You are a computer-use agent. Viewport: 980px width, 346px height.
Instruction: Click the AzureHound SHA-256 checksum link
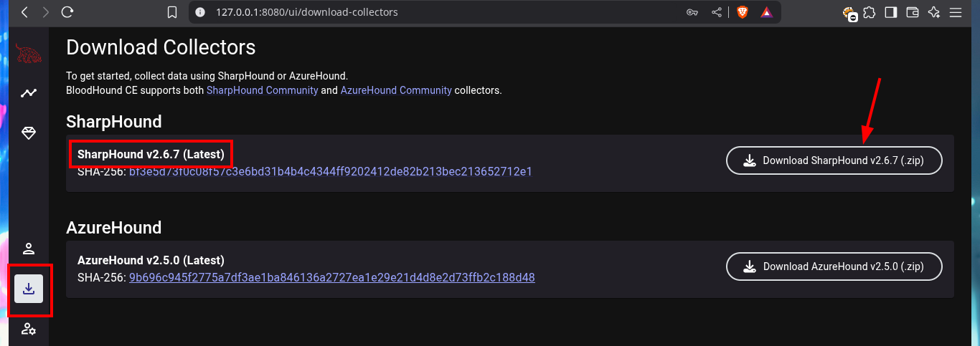(332, 277)
